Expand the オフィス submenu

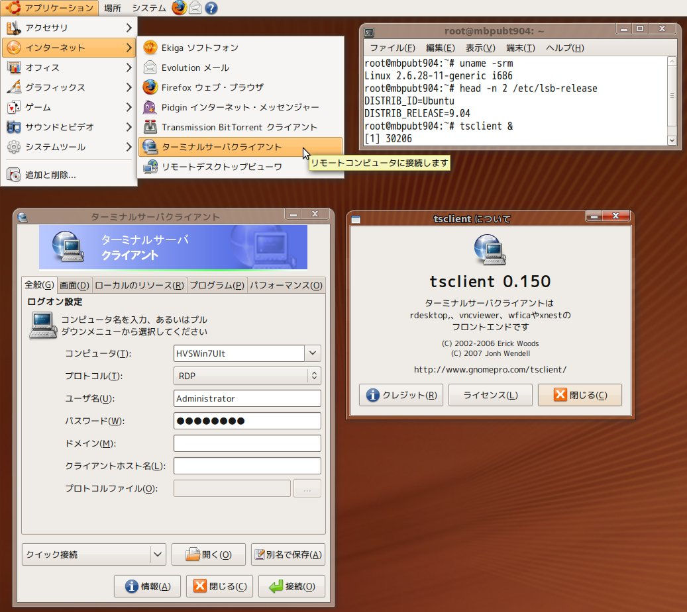(69, 67)
